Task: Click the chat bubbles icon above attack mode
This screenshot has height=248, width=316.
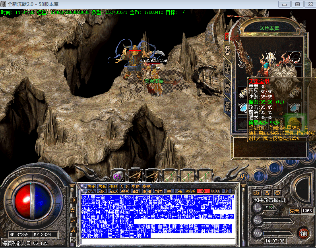Action: click(x=256, y=193)
